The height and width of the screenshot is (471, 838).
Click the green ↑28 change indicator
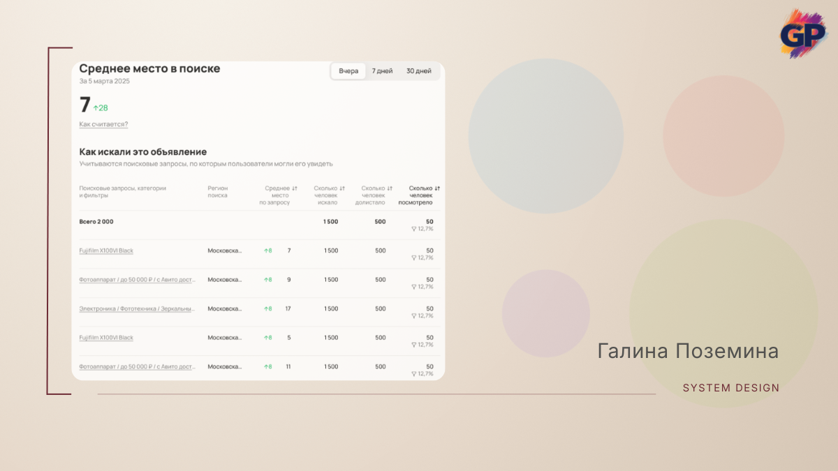(x=101, y=108)
